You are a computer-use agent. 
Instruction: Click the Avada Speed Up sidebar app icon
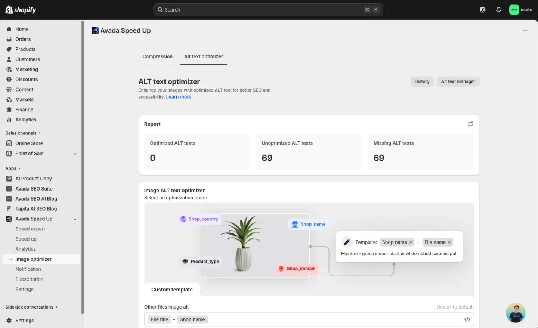(x=9, y=219)
